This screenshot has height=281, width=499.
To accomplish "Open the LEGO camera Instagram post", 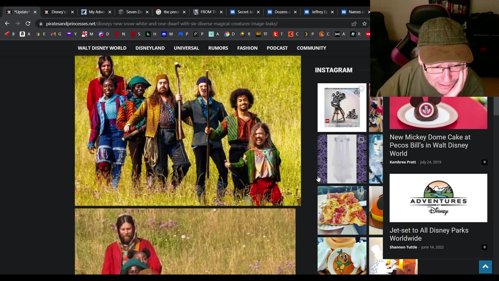I will pos(342,107).
